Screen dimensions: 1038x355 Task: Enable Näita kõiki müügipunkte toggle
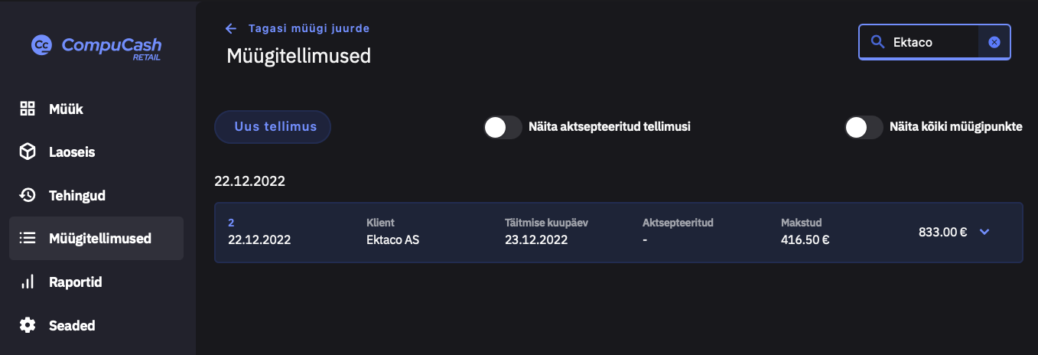[x=864, y=127]
